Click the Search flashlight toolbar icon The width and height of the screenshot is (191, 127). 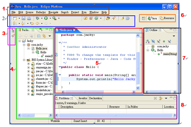coord(114,18)
